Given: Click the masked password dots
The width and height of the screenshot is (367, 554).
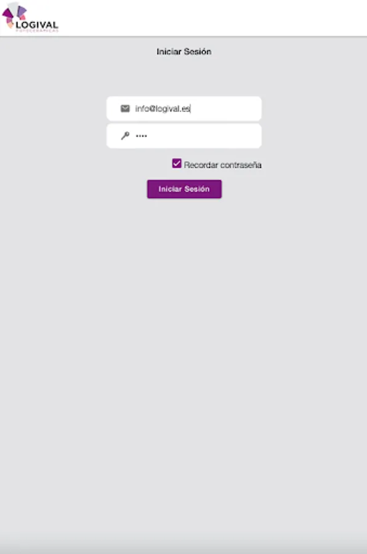Looking at the screenshot, I should [x=142, y=135].
